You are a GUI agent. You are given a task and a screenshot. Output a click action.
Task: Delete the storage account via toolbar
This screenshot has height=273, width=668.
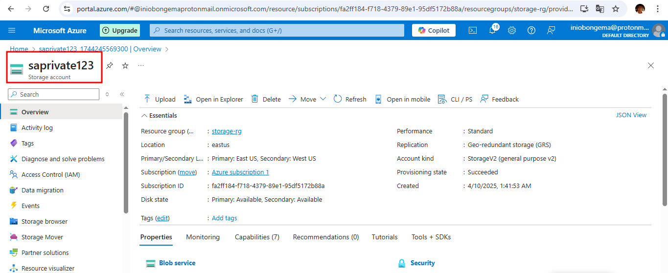point(266,99)
